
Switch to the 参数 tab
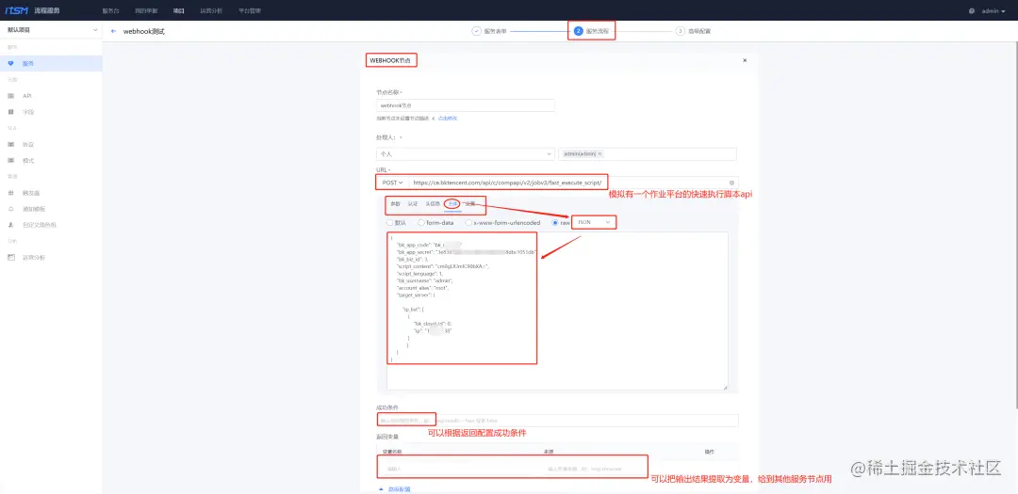pos(395,203)
